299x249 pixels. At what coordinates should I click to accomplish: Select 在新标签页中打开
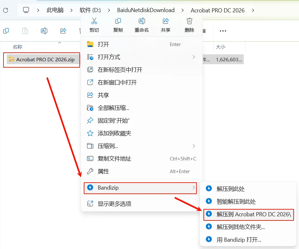(x=142, y=70)
